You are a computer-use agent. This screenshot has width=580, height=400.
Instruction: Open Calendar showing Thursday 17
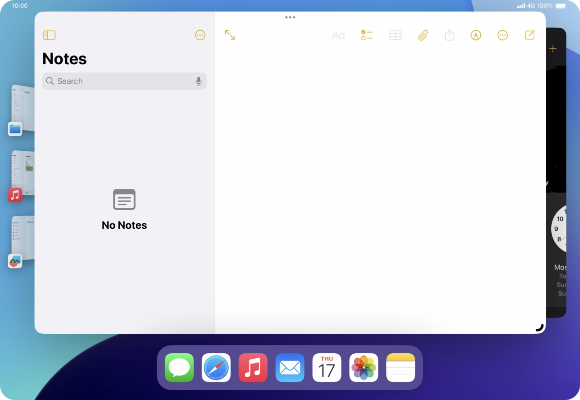click(x=326, y=367)
